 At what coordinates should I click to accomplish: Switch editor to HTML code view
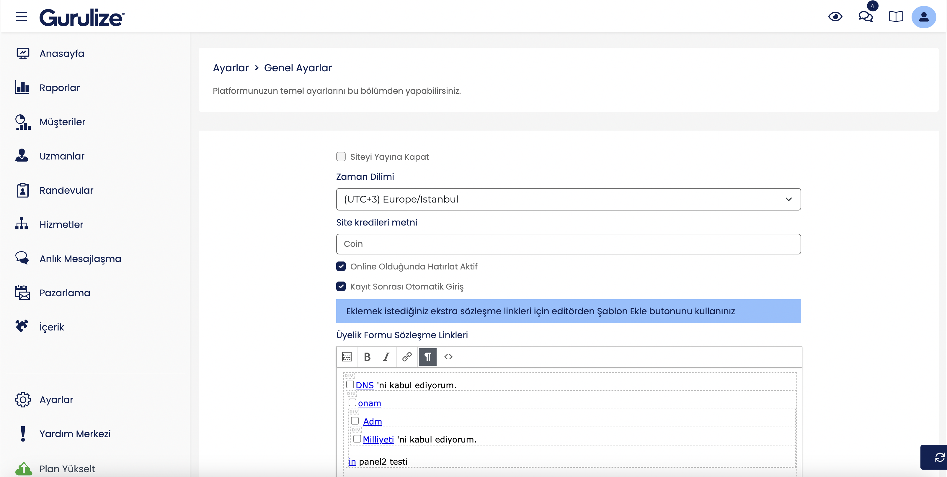click(448, 356)
